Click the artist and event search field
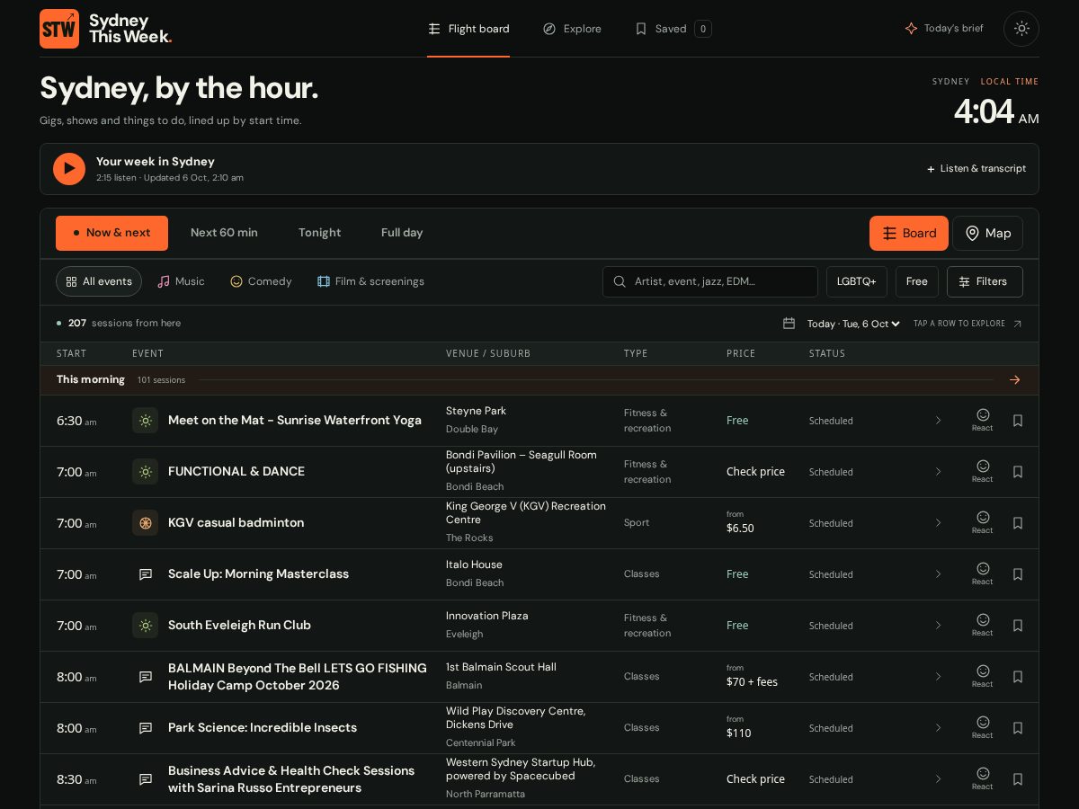The width and height of the screenshot is (1079, 809). 710,281
